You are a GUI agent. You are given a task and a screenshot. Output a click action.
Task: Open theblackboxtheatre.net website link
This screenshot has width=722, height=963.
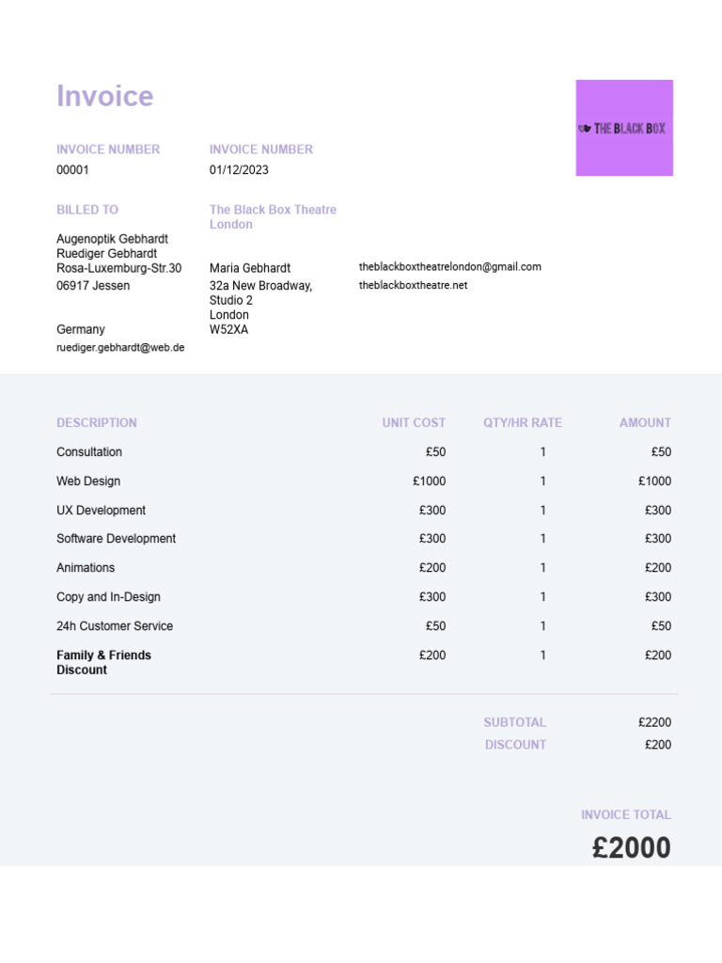[x=414, y=285]
